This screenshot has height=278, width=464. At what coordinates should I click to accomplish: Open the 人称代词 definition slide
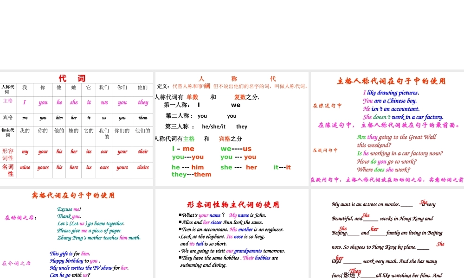coord(232,129)
